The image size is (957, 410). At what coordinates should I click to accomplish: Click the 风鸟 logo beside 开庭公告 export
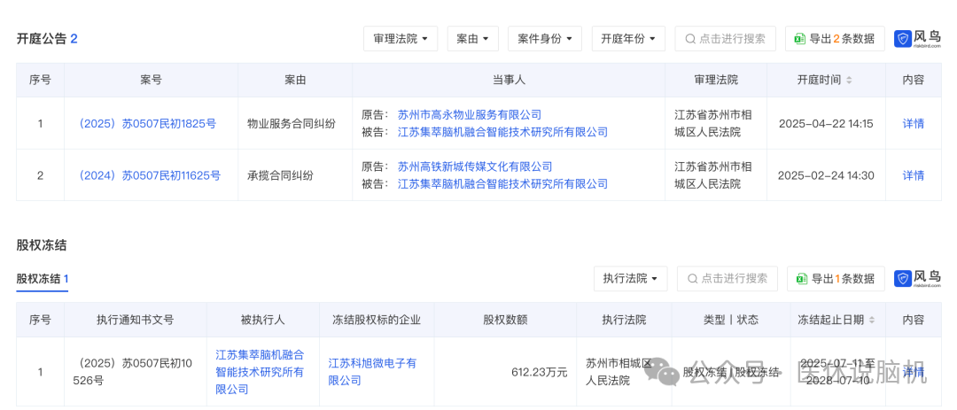916,39
